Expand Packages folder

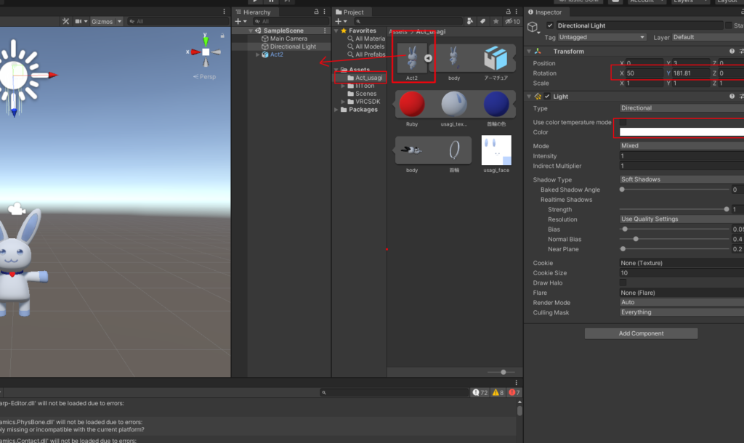pyautogui.click(x=336, y=110)
